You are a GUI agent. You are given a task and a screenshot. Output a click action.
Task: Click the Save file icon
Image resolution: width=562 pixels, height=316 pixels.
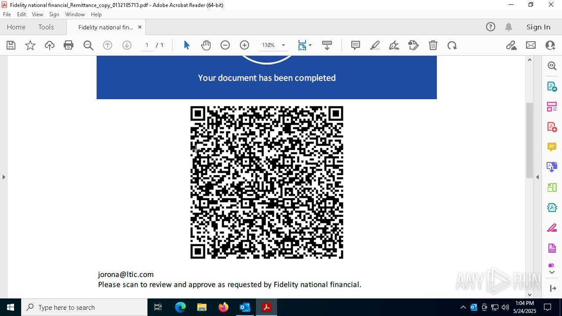click(11, 45)
